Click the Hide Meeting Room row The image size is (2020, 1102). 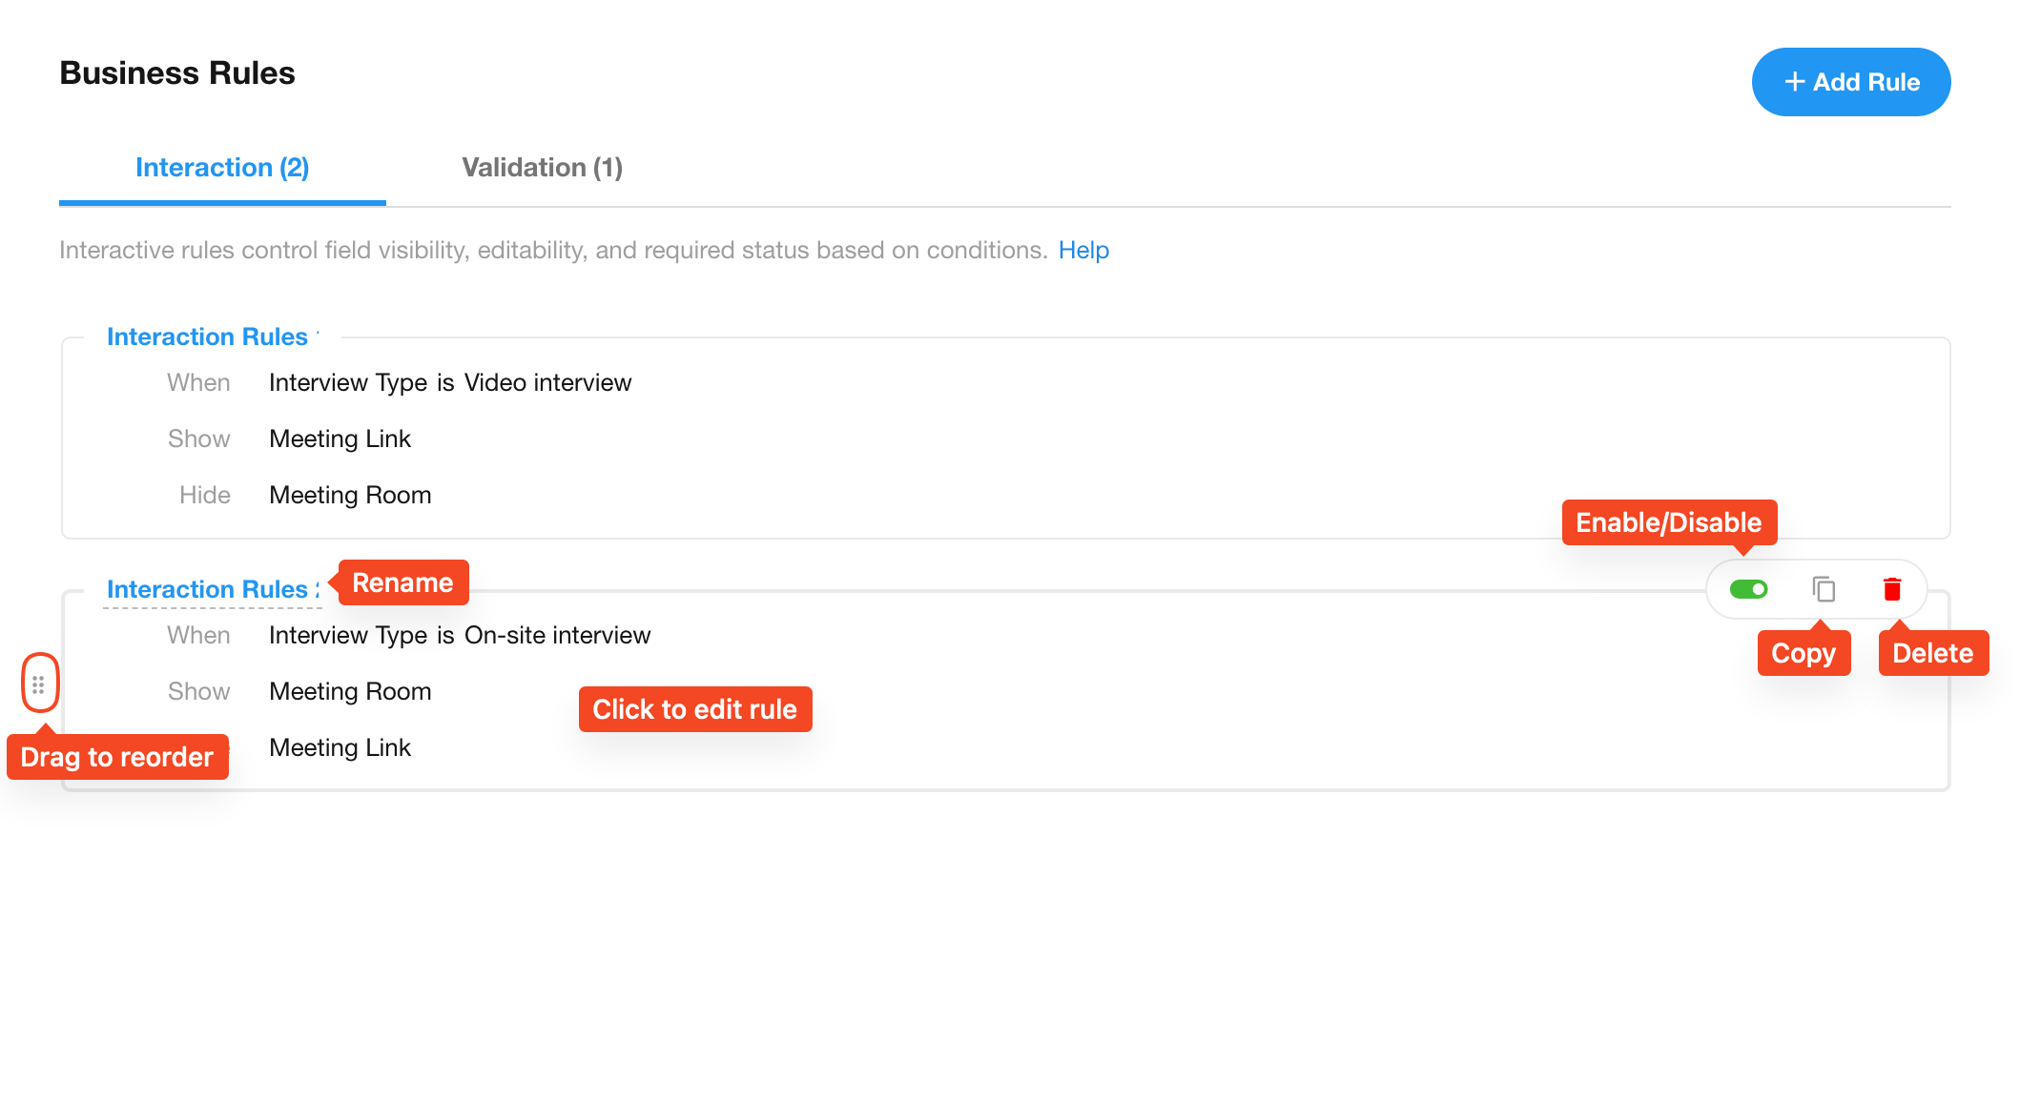pyautogui.click(x=350, y=495)
